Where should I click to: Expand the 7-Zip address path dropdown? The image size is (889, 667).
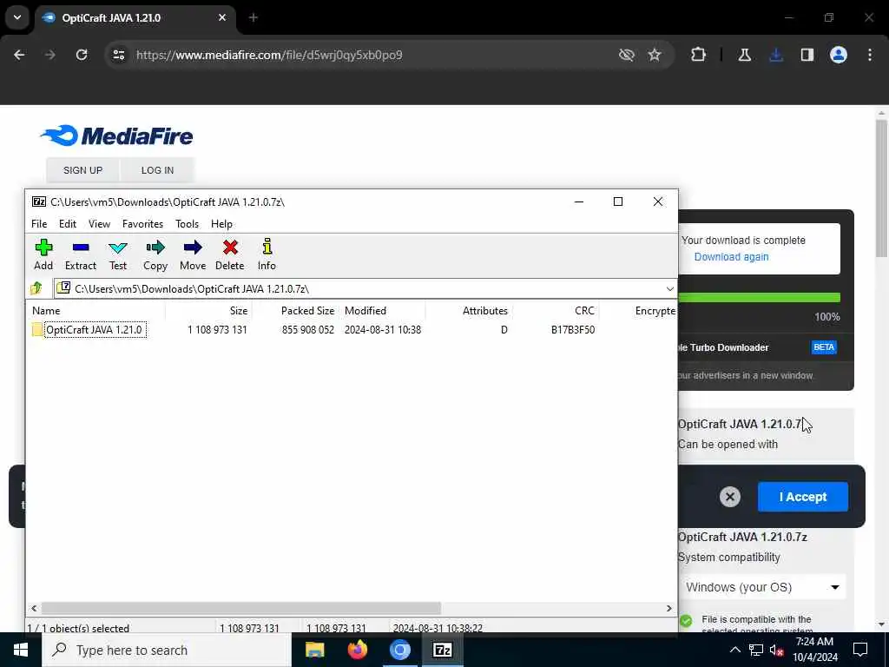point(669,289)
